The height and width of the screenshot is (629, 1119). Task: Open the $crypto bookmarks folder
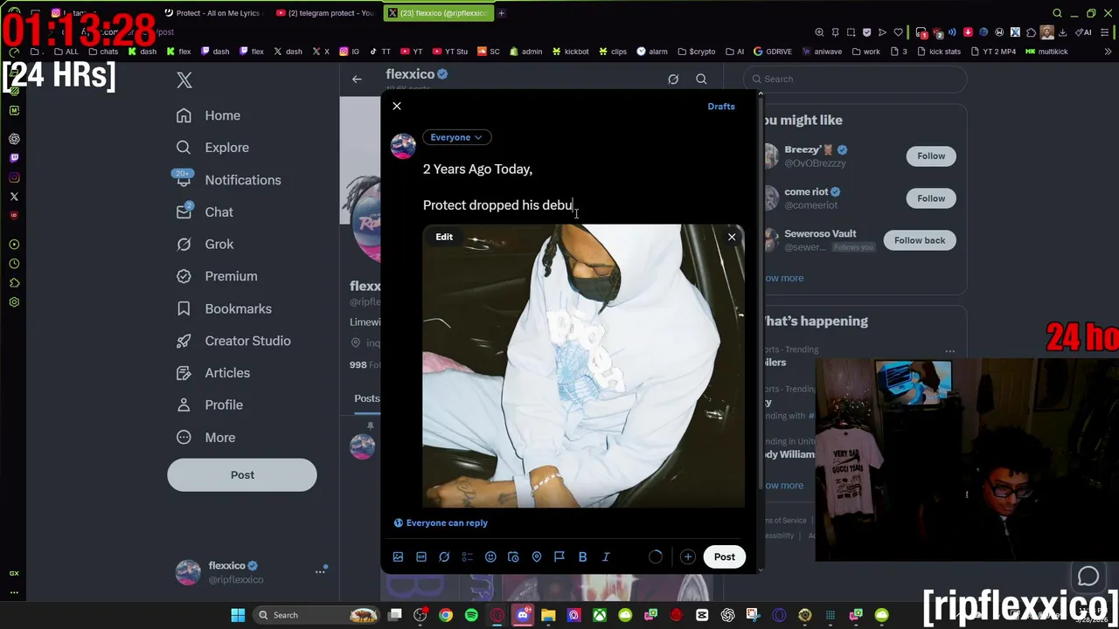[696, 52]
